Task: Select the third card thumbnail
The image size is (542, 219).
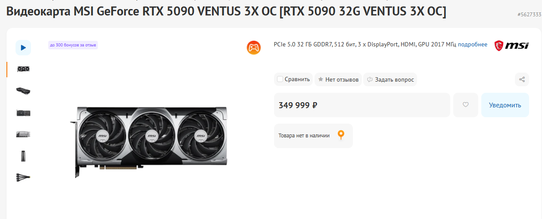Action: pos(23,113)
